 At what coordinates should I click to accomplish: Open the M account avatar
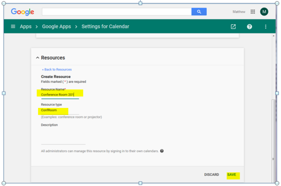click(x=264, y=12)
